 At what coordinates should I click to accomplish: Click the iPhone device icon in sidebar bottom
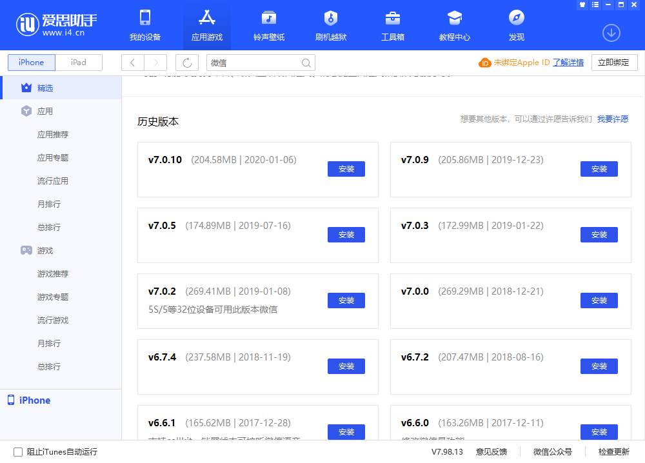[x=11, y=400]
